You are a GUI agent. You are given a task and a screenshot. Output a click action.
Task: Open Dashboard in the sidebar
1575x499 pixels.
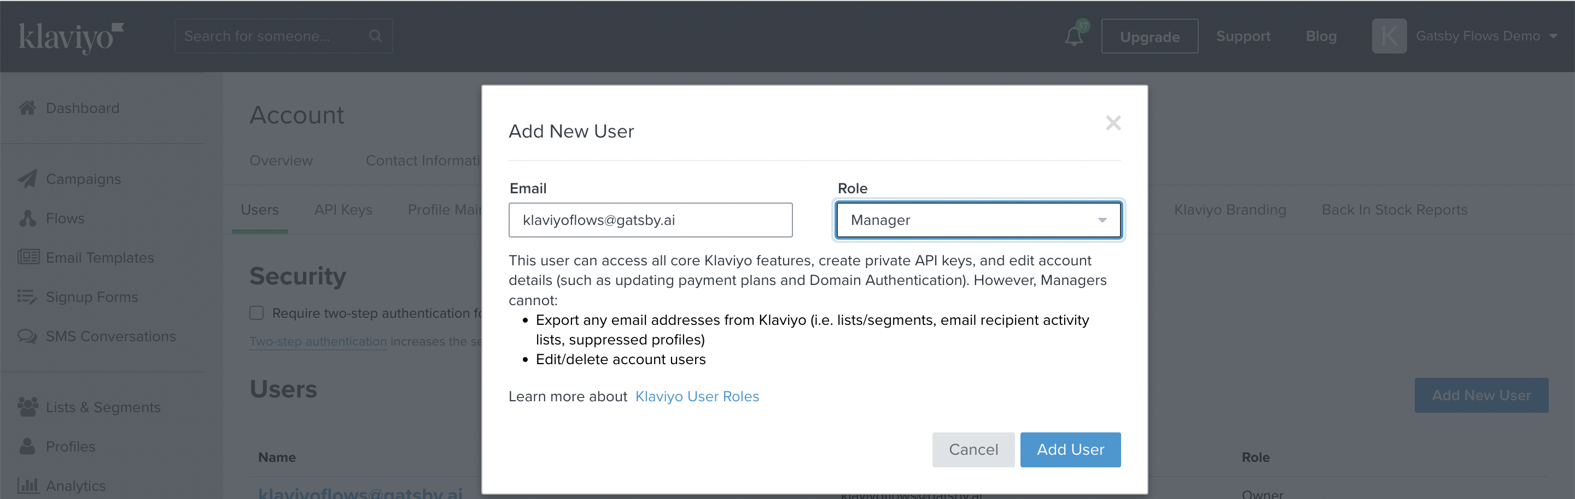coord(83,108)
